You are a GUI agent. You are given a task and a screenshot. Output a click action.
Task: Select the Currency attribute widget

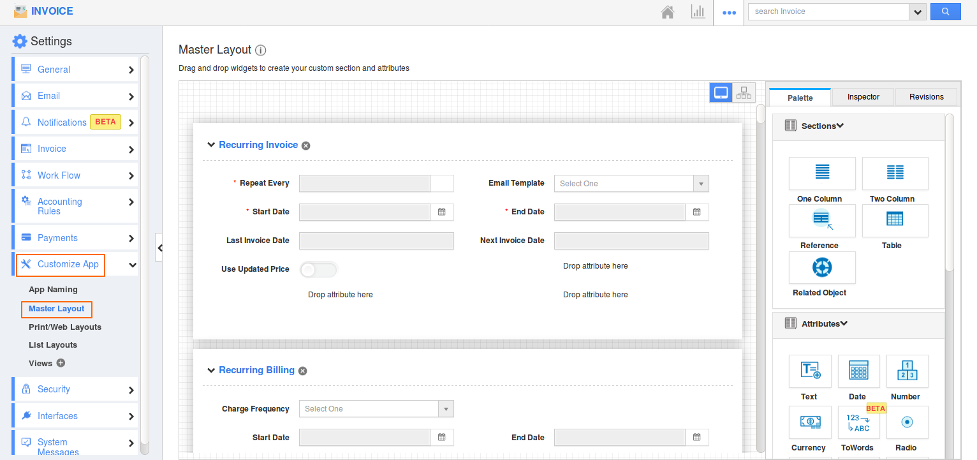(x=810, y=422)
